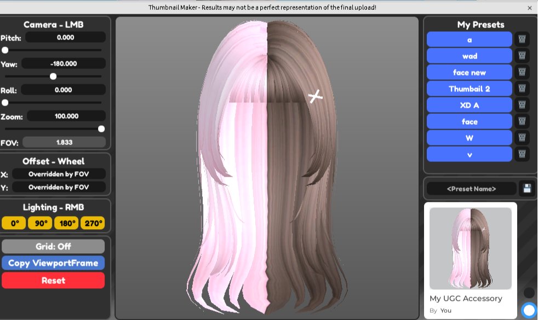Image resolution: width=538 pixels, height=320 pixels.
Task: Load the "a" preset
Action: point(470,39)
